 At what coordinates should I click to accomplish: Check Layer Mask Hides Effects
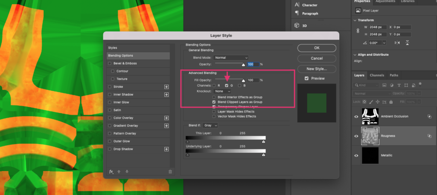coord(214,112)
